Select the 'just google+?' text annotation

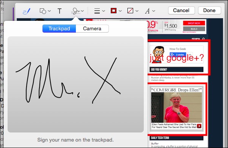(x=177, y=58)
